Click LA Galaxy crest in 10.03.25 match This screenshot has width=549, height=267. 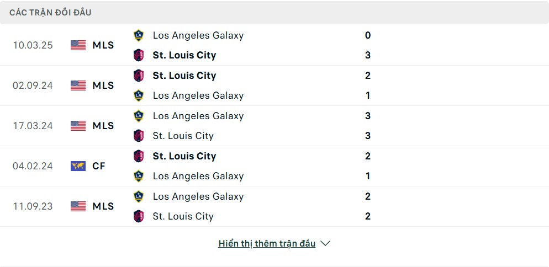click(139, 35)
